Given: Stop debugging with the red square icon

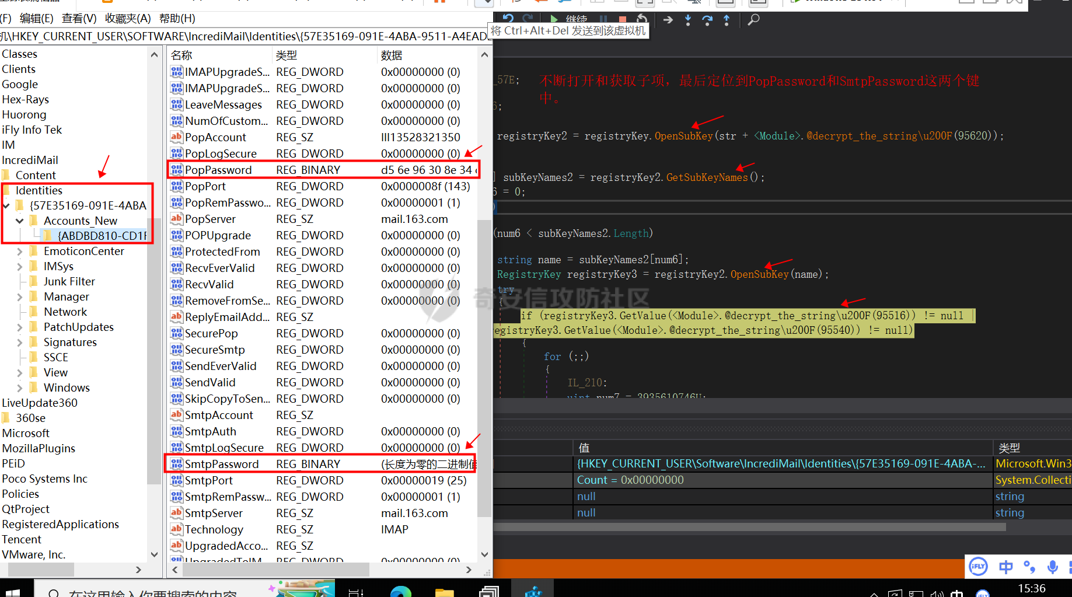Looking at the screenshot, I should pyautogui.click(x=622, y=19).
